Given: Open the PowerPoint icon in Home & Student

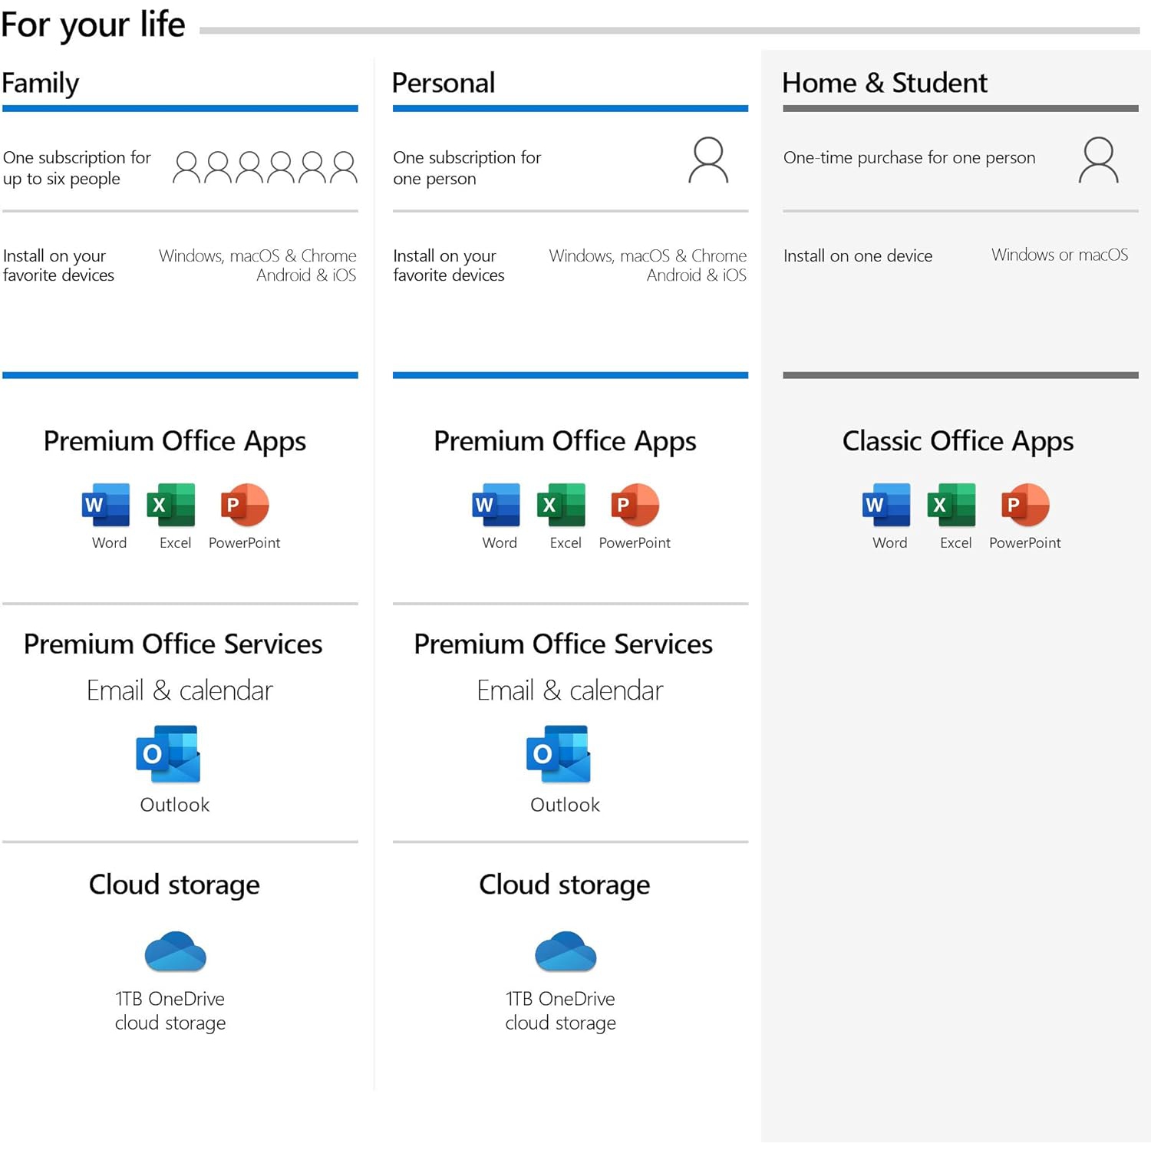Looking at the screenshot, I should coord(1024,506).
